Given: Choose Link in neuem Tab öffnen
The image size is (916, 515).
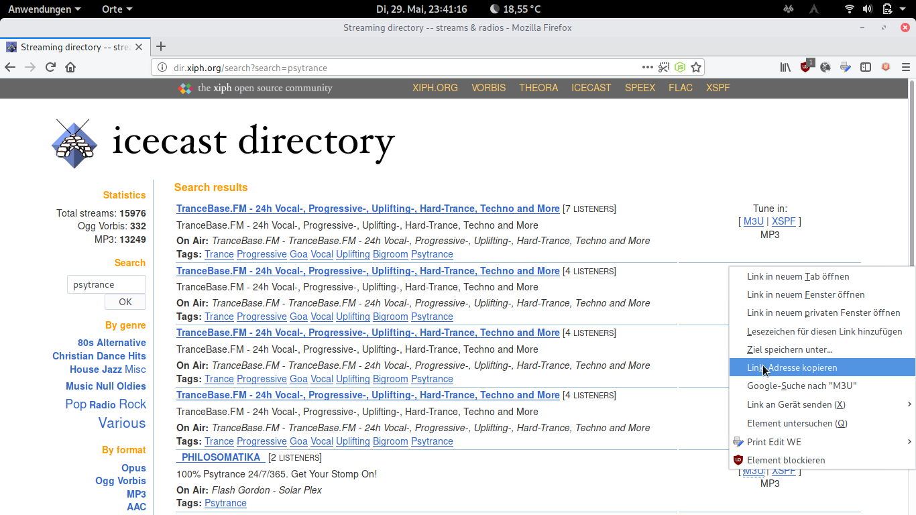Looking at the screenshot, I should coord(821,276).
